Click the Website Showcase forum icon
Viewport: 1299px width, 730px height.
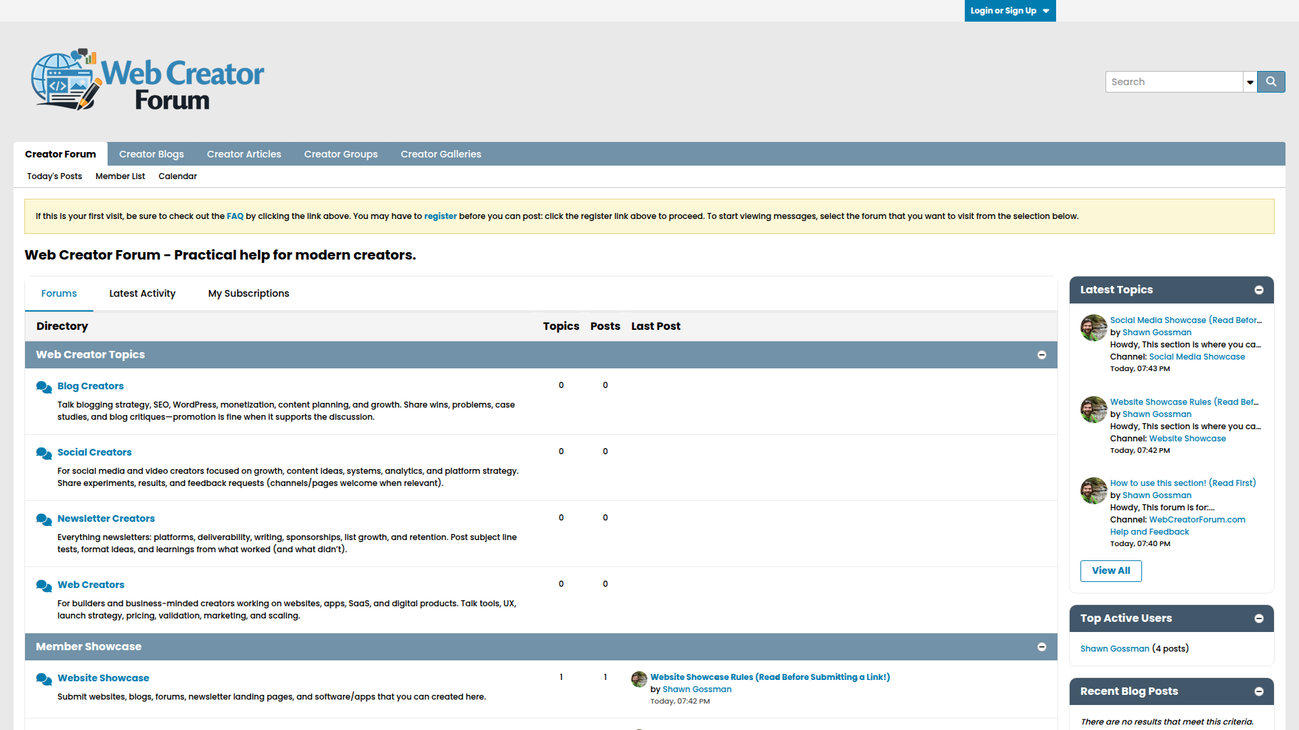coord(44,679)
